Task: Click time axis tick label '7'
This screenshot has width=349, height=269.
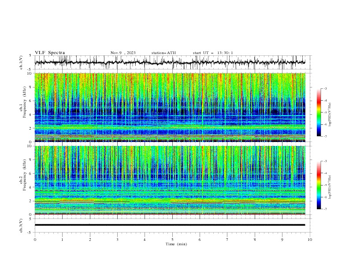Action: [x=227, y=240]
